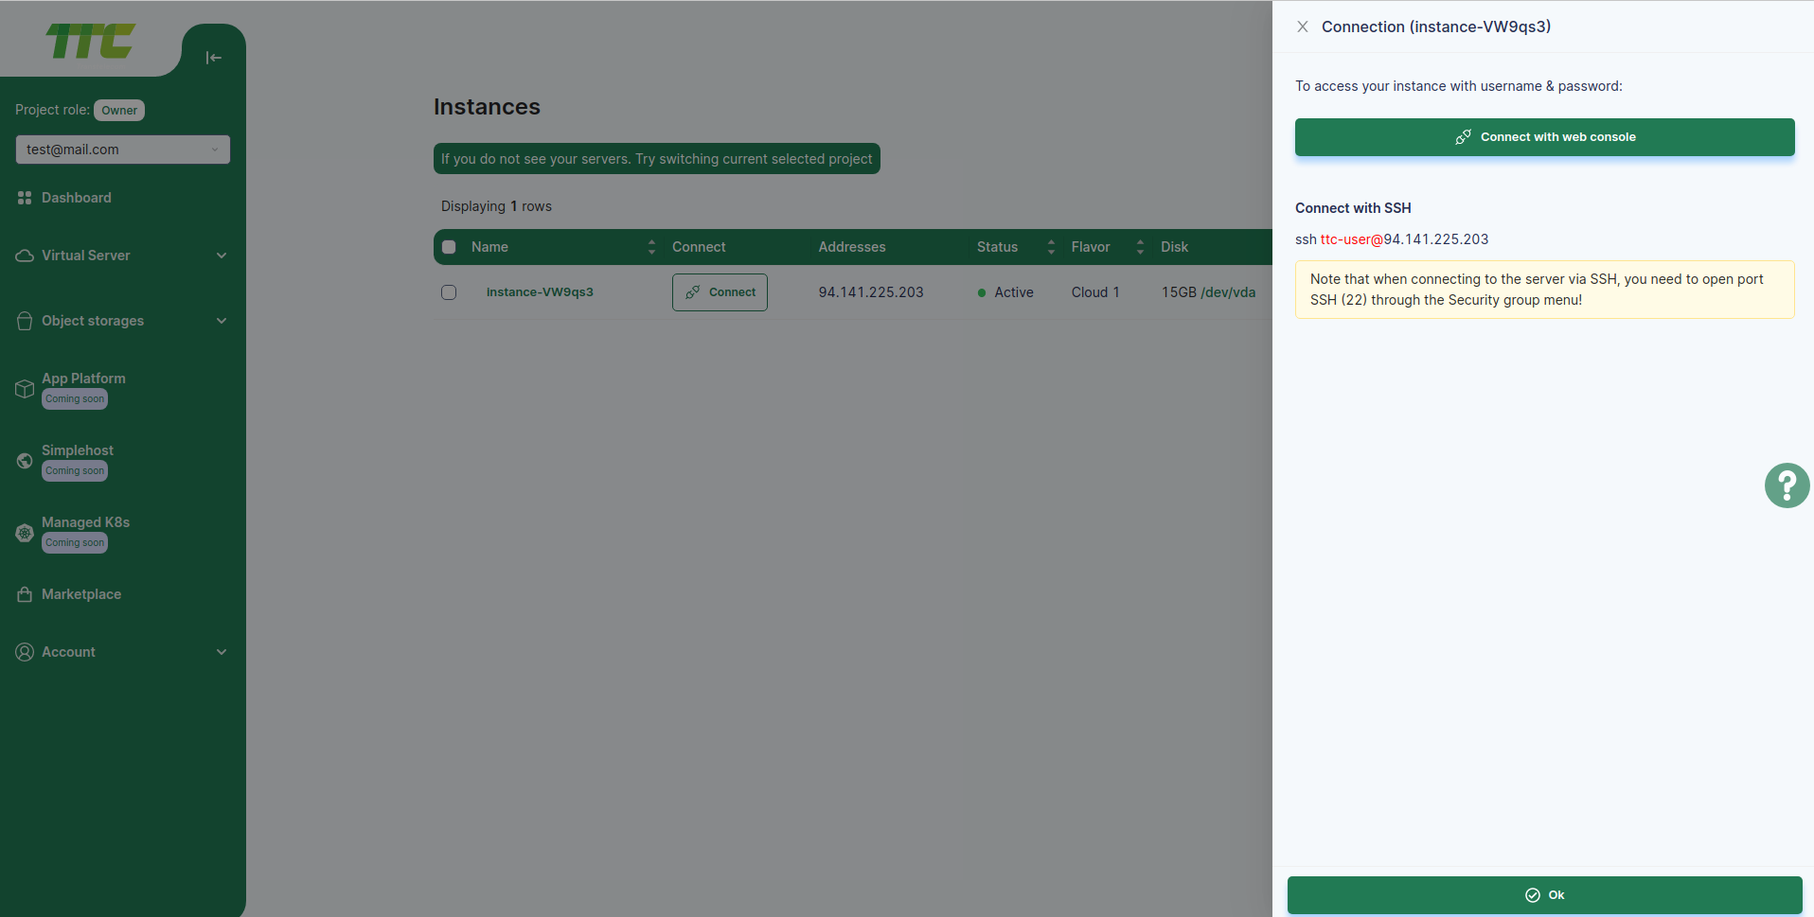Expand the Object storages chevron
This screenshot has height=917, width=1814.
coord(222,321)
